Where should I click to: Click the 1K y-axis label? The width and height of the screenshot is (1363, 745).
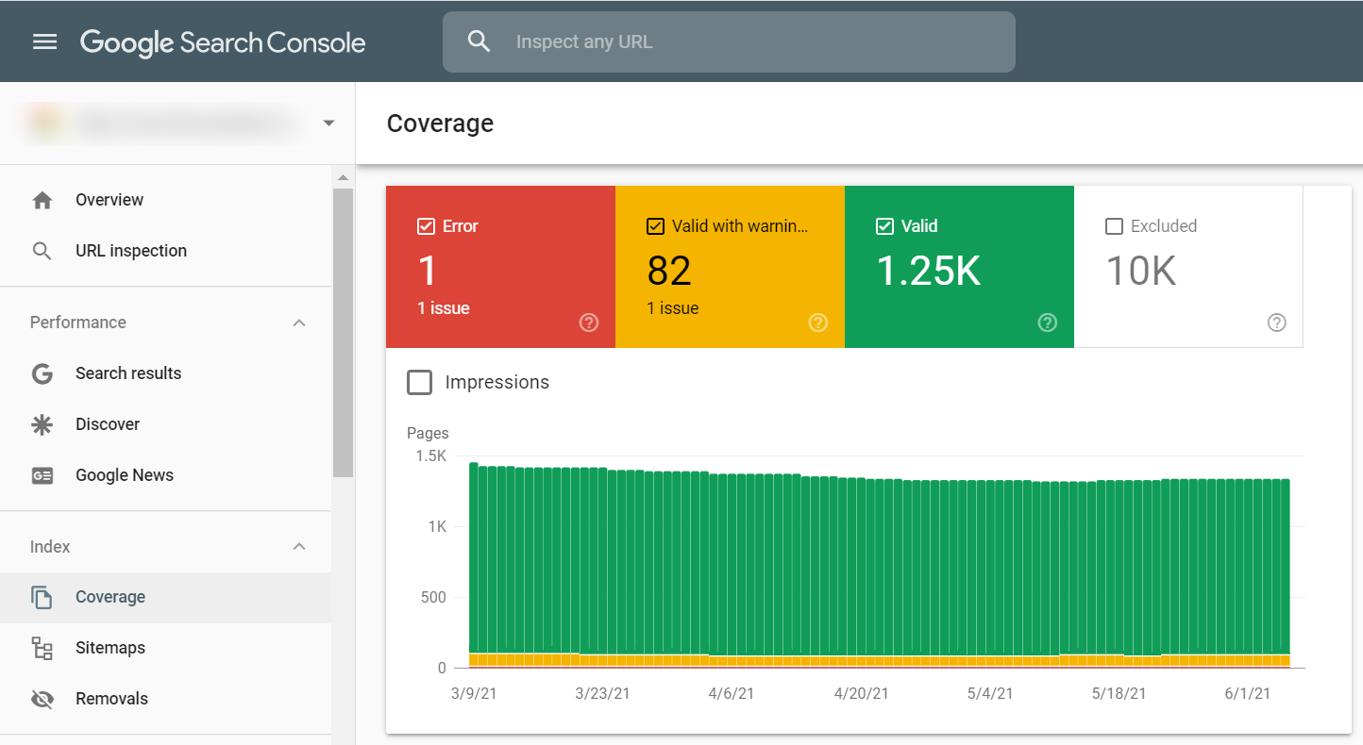pyautogui.click(x=437, y=527)
